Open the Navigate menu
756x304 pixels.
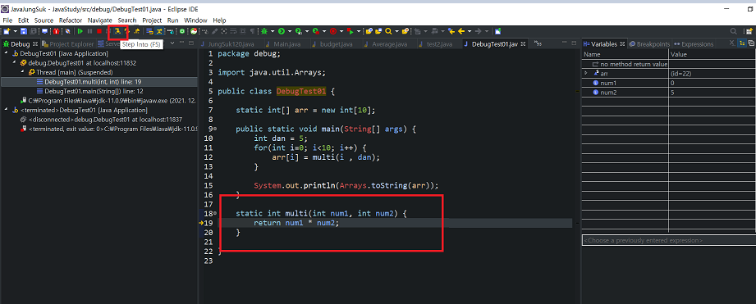pos(100,20)
